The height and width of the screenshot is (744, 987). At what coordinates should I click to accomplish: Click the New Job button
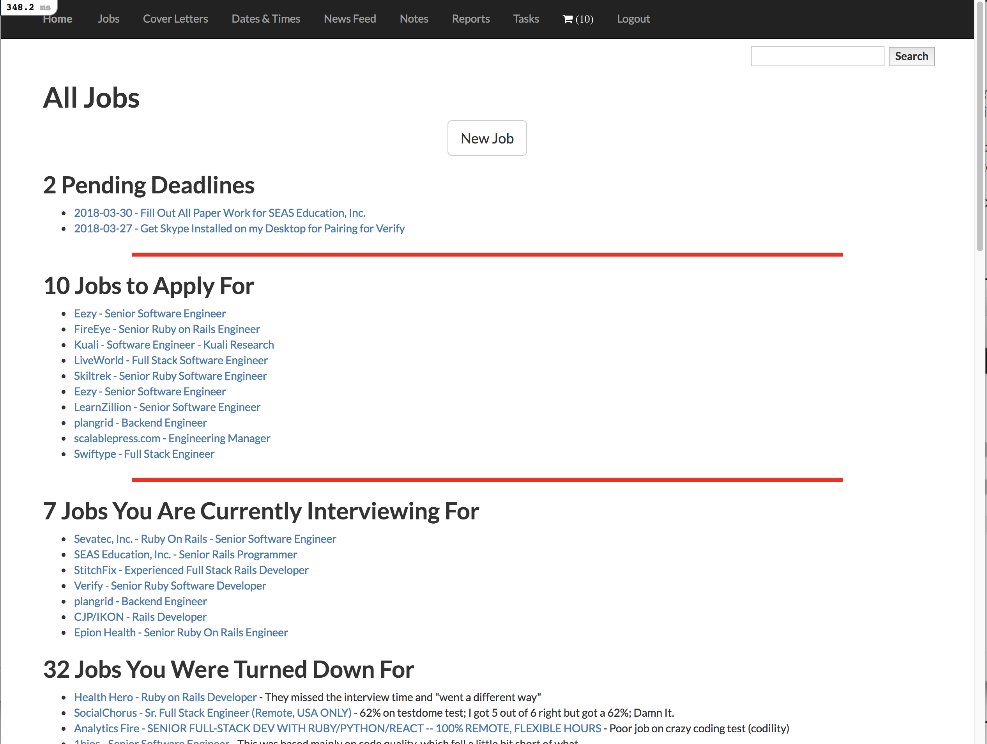coord(487,138)
